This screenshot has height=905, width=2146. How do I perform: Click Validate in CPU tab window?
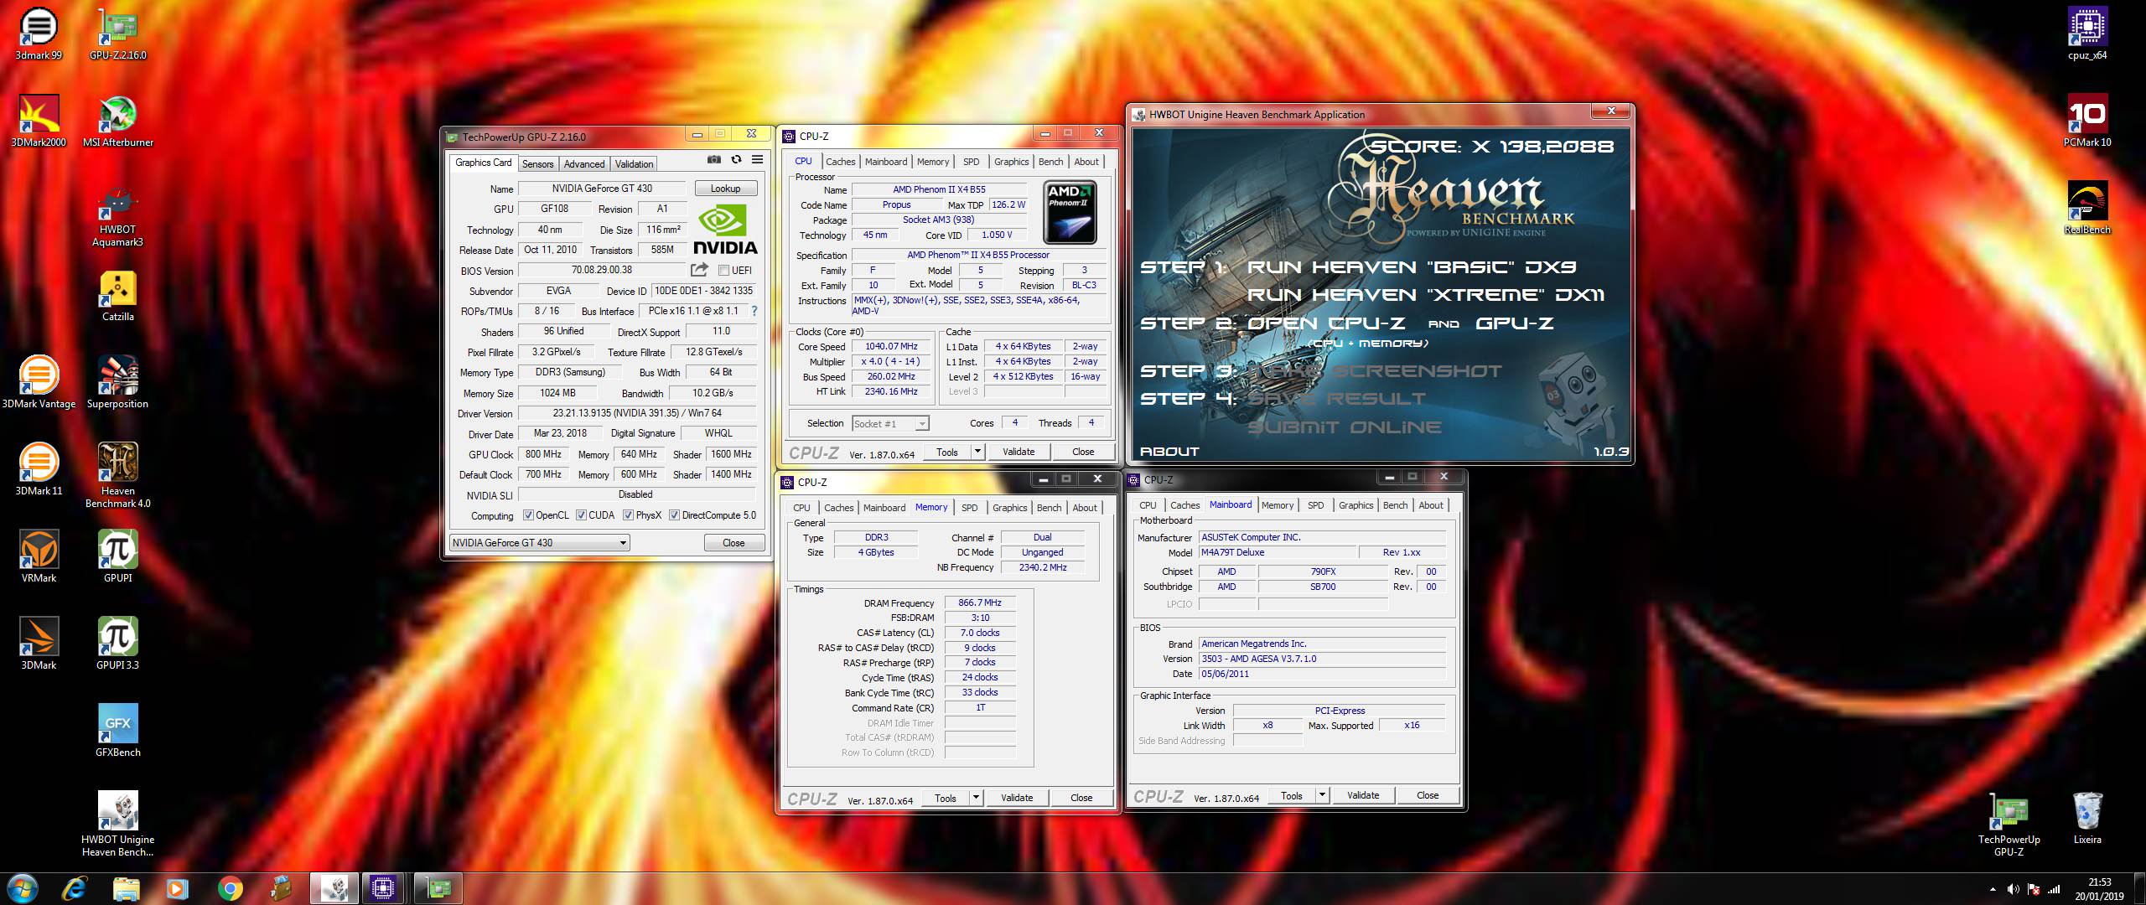(x=1019, y=452)
